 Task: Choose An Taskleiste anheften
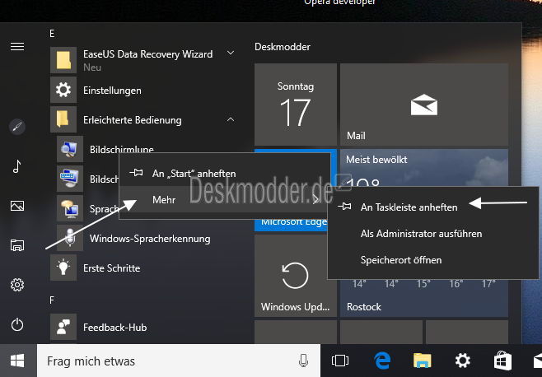432,207
